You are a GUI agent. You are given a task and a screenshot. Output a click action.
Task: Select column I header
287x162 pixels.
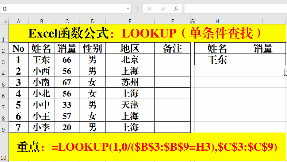(x=263, y=21)
